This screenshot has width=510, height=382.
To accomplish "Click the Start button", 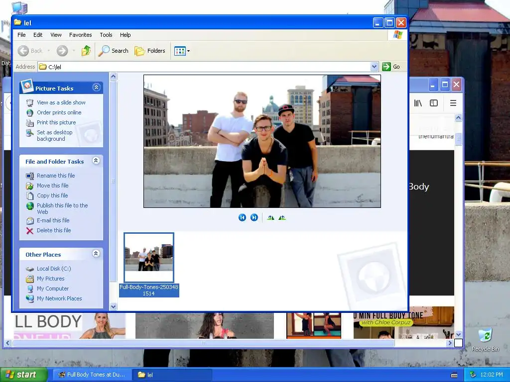I will coord(23,375).
